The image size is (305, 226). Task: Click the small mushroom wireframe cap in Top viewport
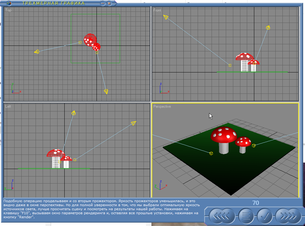coord(97,47)
